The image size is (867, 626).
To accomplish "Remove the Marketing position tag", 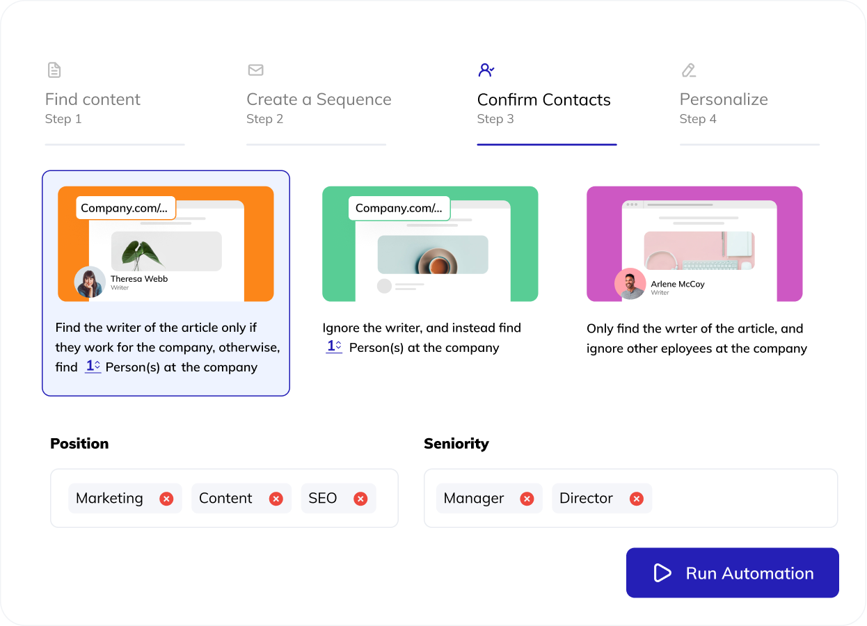I will tap(166, 499).
